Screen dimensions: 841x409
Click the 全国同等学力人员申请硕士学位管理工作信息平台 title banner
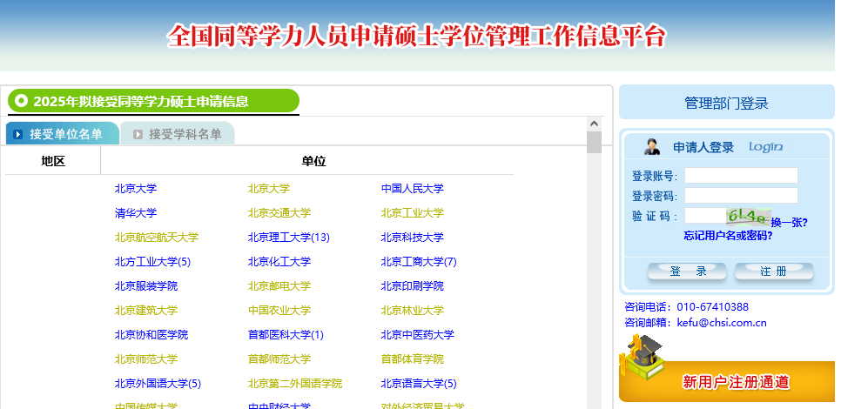(417, 37)
